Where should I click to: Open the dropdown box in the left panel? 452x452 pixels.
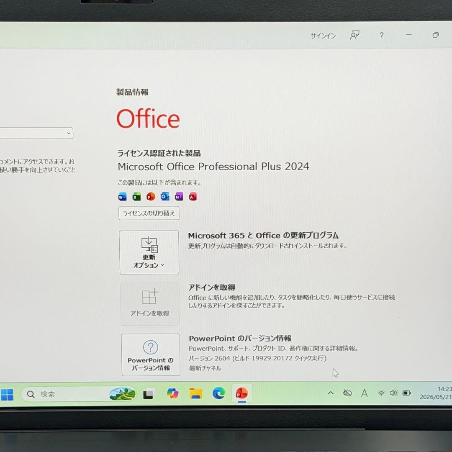tap(36, 133)
